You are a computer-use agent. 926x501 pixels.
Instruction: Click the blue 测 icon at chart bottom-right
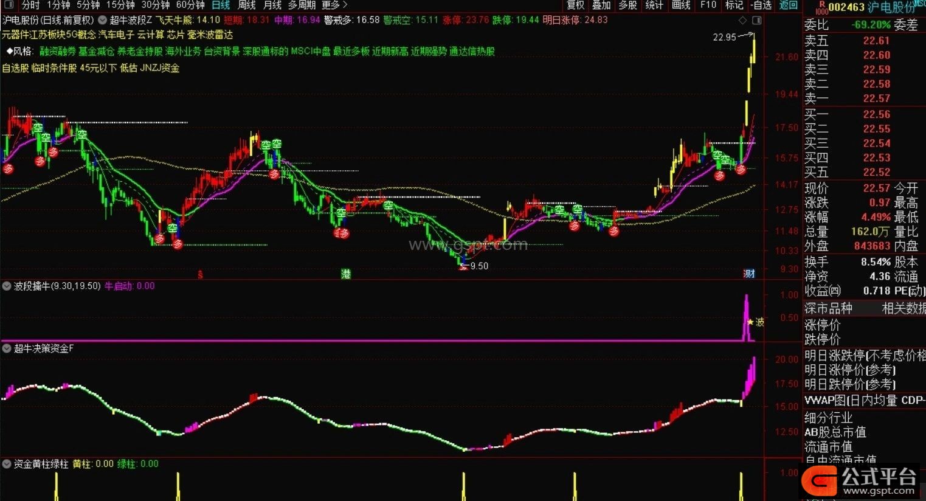(x=749, y=274)
